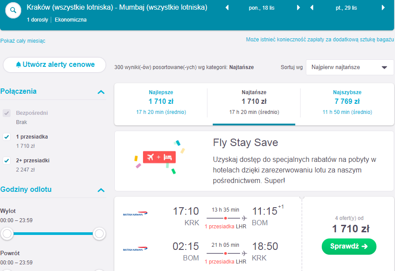Collapse the Połączenia filter section

click(101, 92)
